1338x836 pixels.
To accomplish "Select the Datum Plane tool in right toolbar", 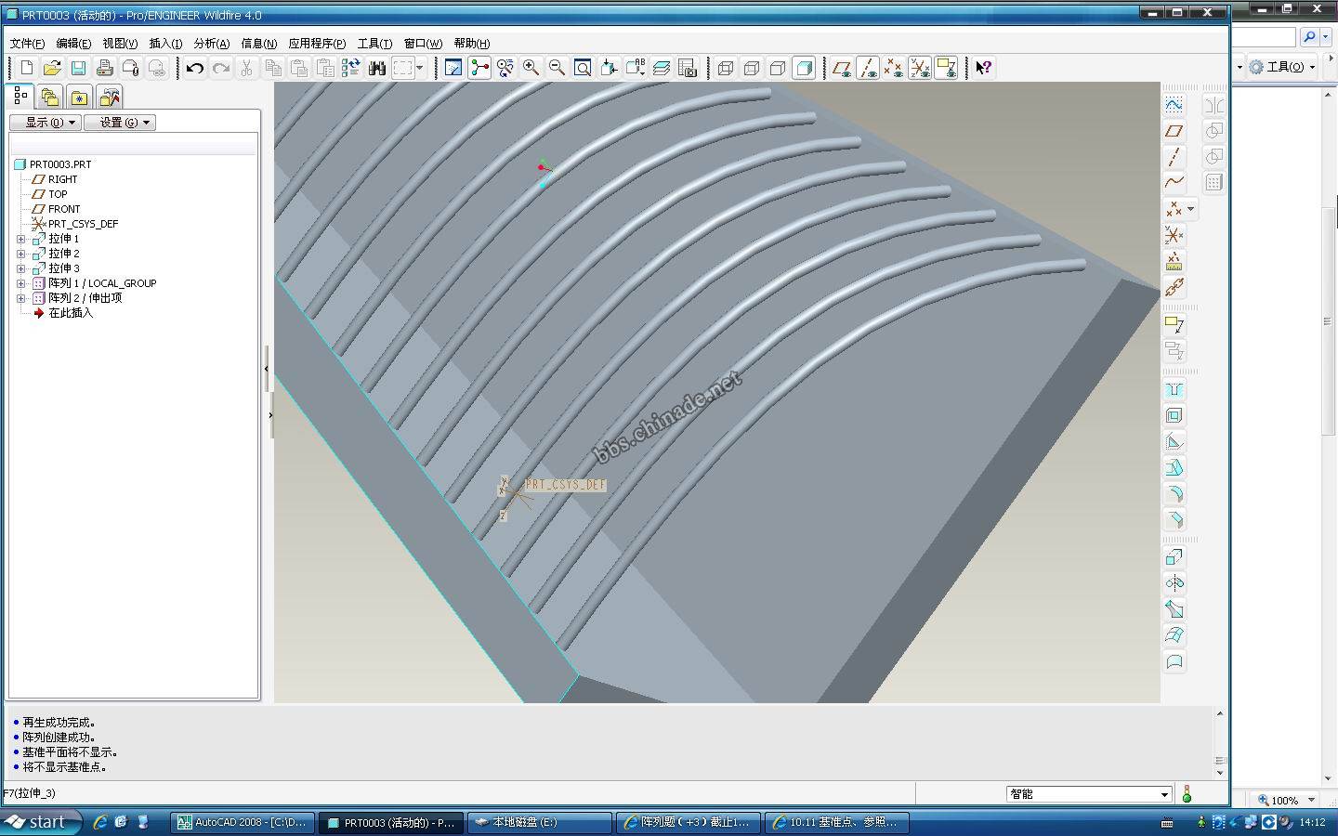I will (1174, 131).
